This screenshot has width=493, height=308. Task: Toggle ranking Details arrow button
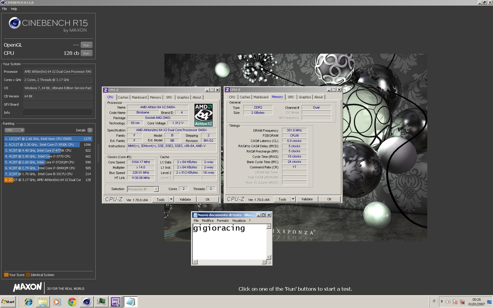pos(90,130)
